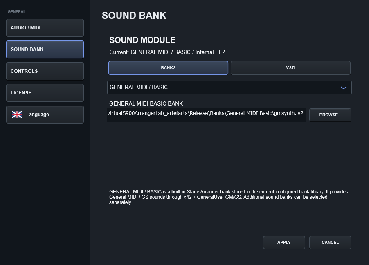The image size is (369, 265).
Task: Switch to the BANKS tab
Action: point(168,68)
